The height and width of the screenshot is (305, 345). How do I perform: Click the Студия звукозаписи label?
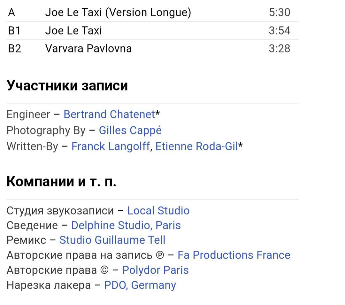pyautogui.click(x=60, y=211)
